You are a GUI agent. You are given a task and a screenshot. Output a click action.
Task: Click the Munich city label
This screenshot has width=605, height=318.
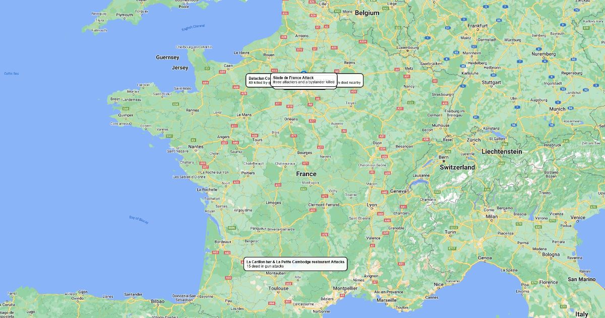click(557, 109)
